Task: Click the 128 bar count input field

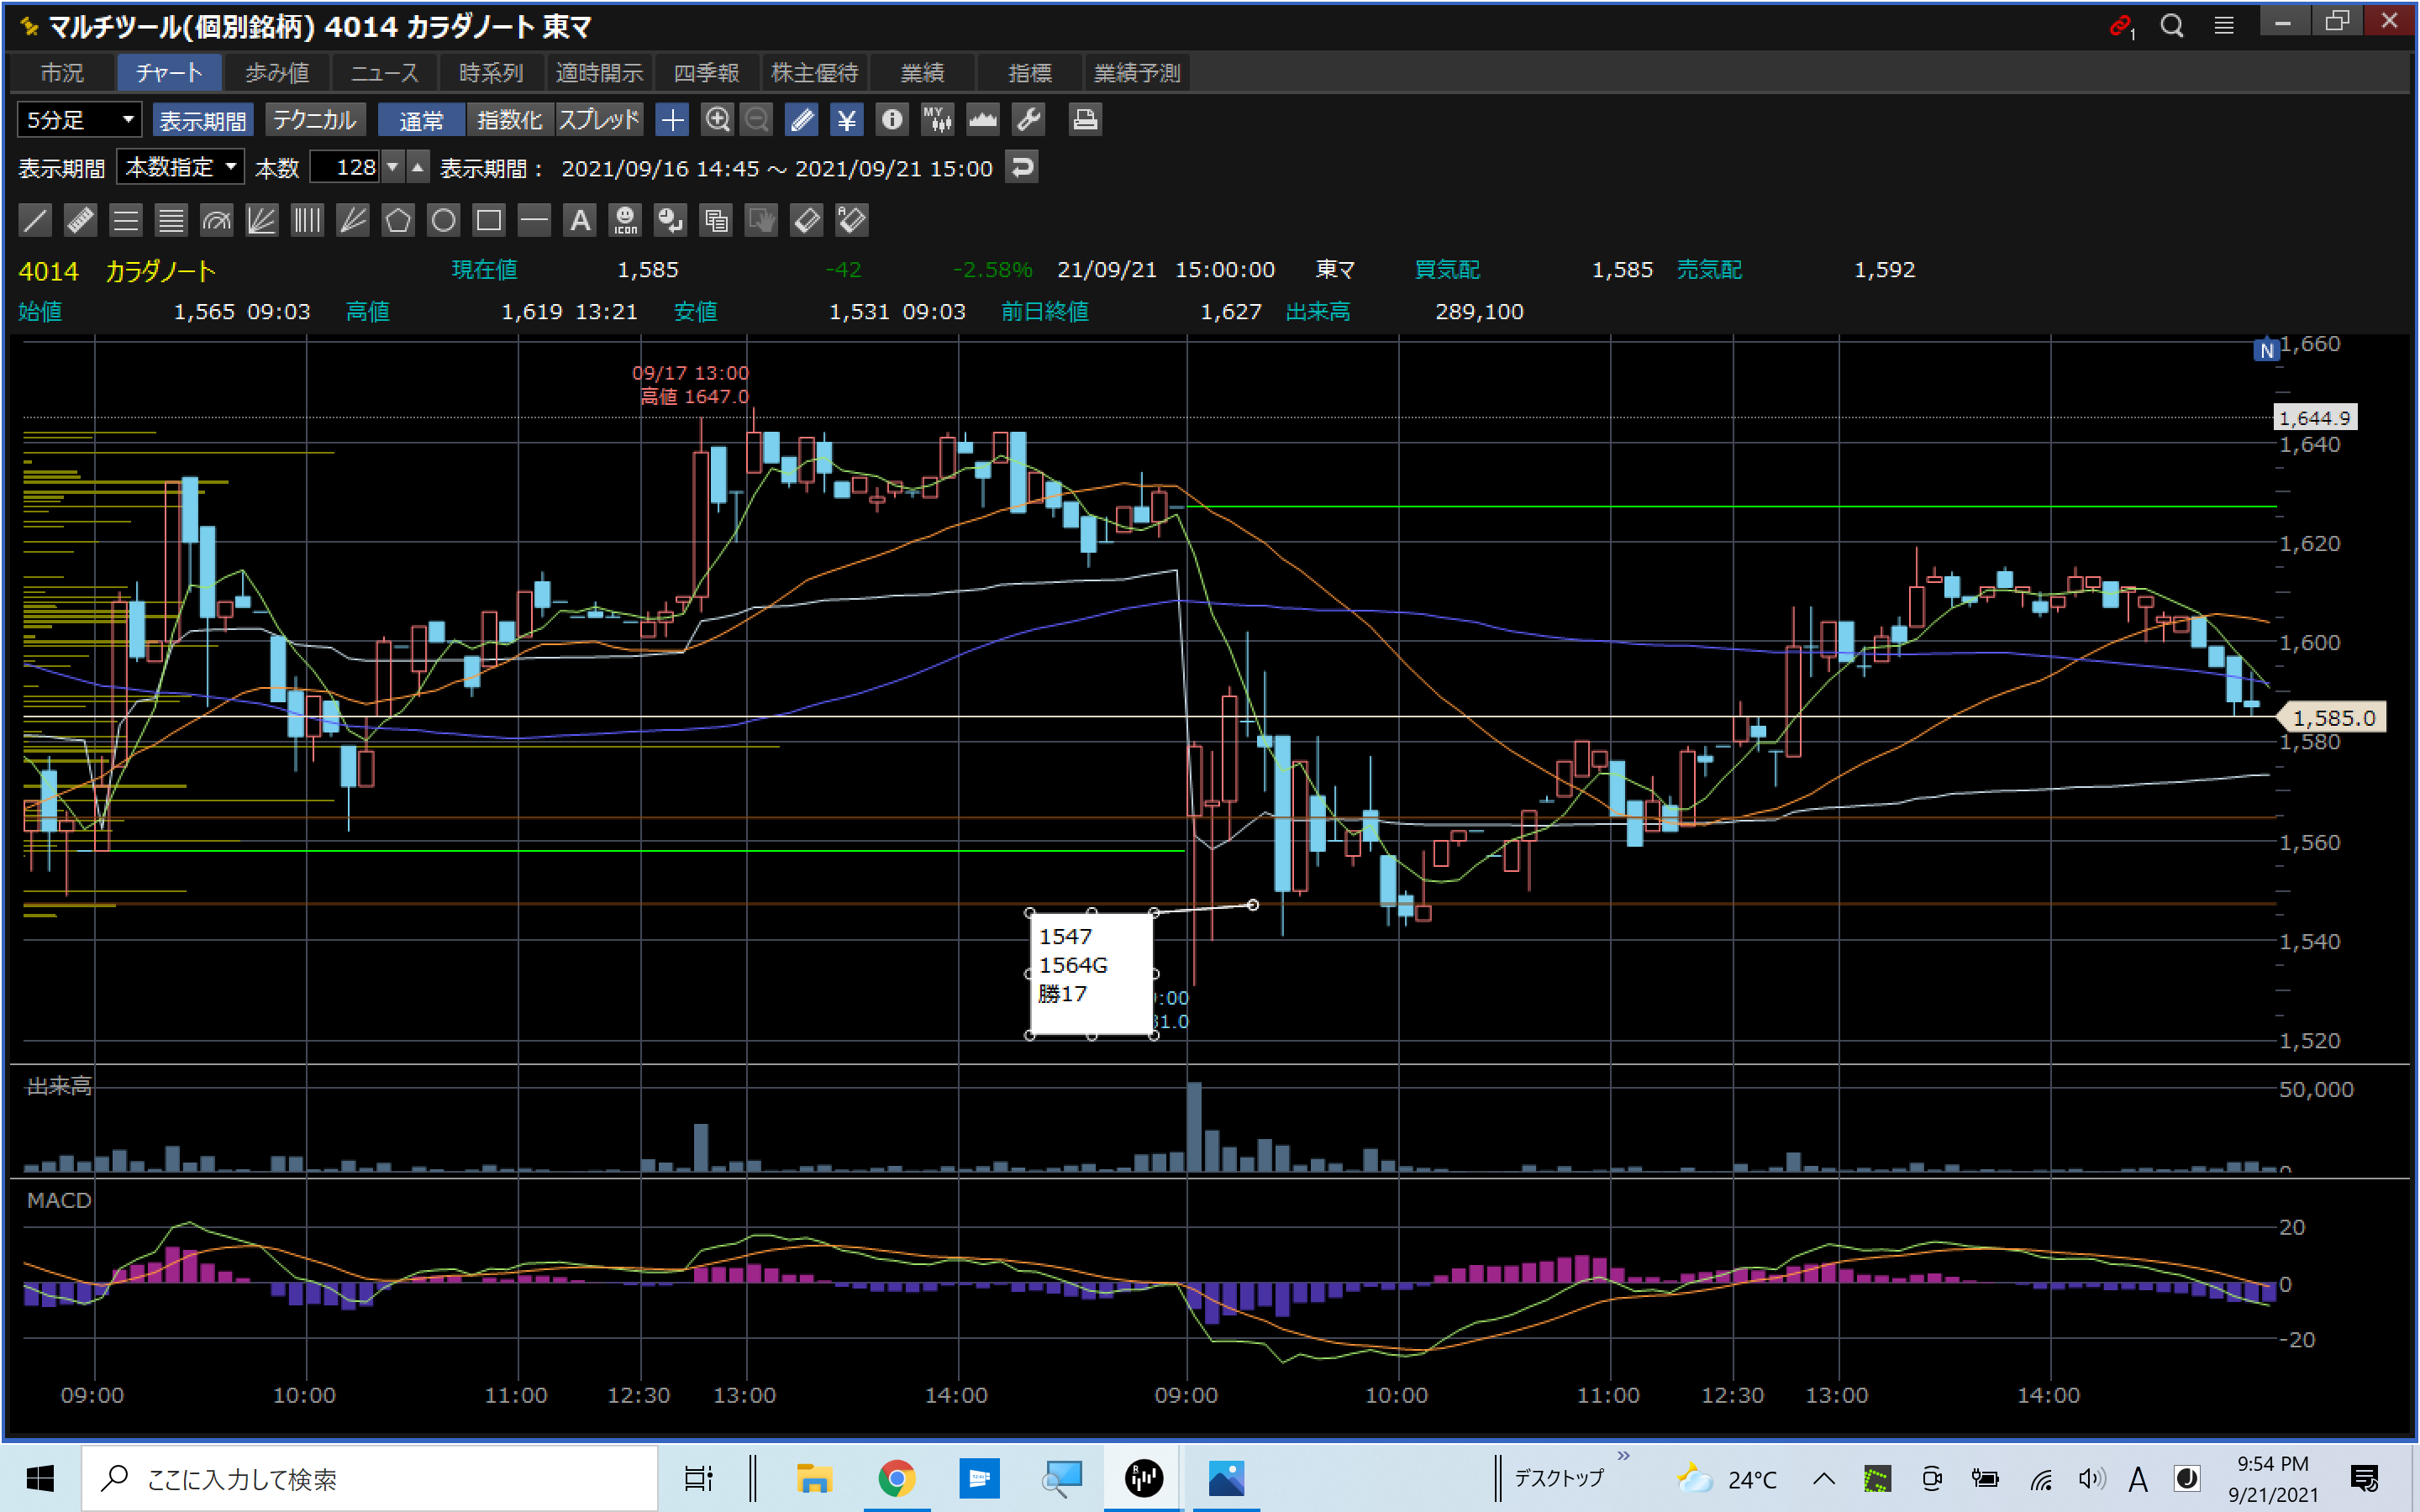Action: pos(346,167)
